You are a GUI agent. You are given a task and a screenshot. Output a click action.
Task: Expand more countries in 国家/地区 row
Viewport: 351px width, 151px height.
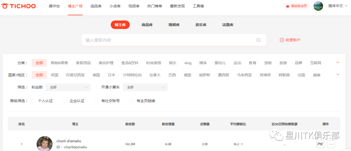coord(338,75)
